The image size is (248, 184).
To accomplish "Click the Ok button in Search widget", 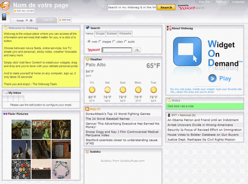I will [137, 50].
